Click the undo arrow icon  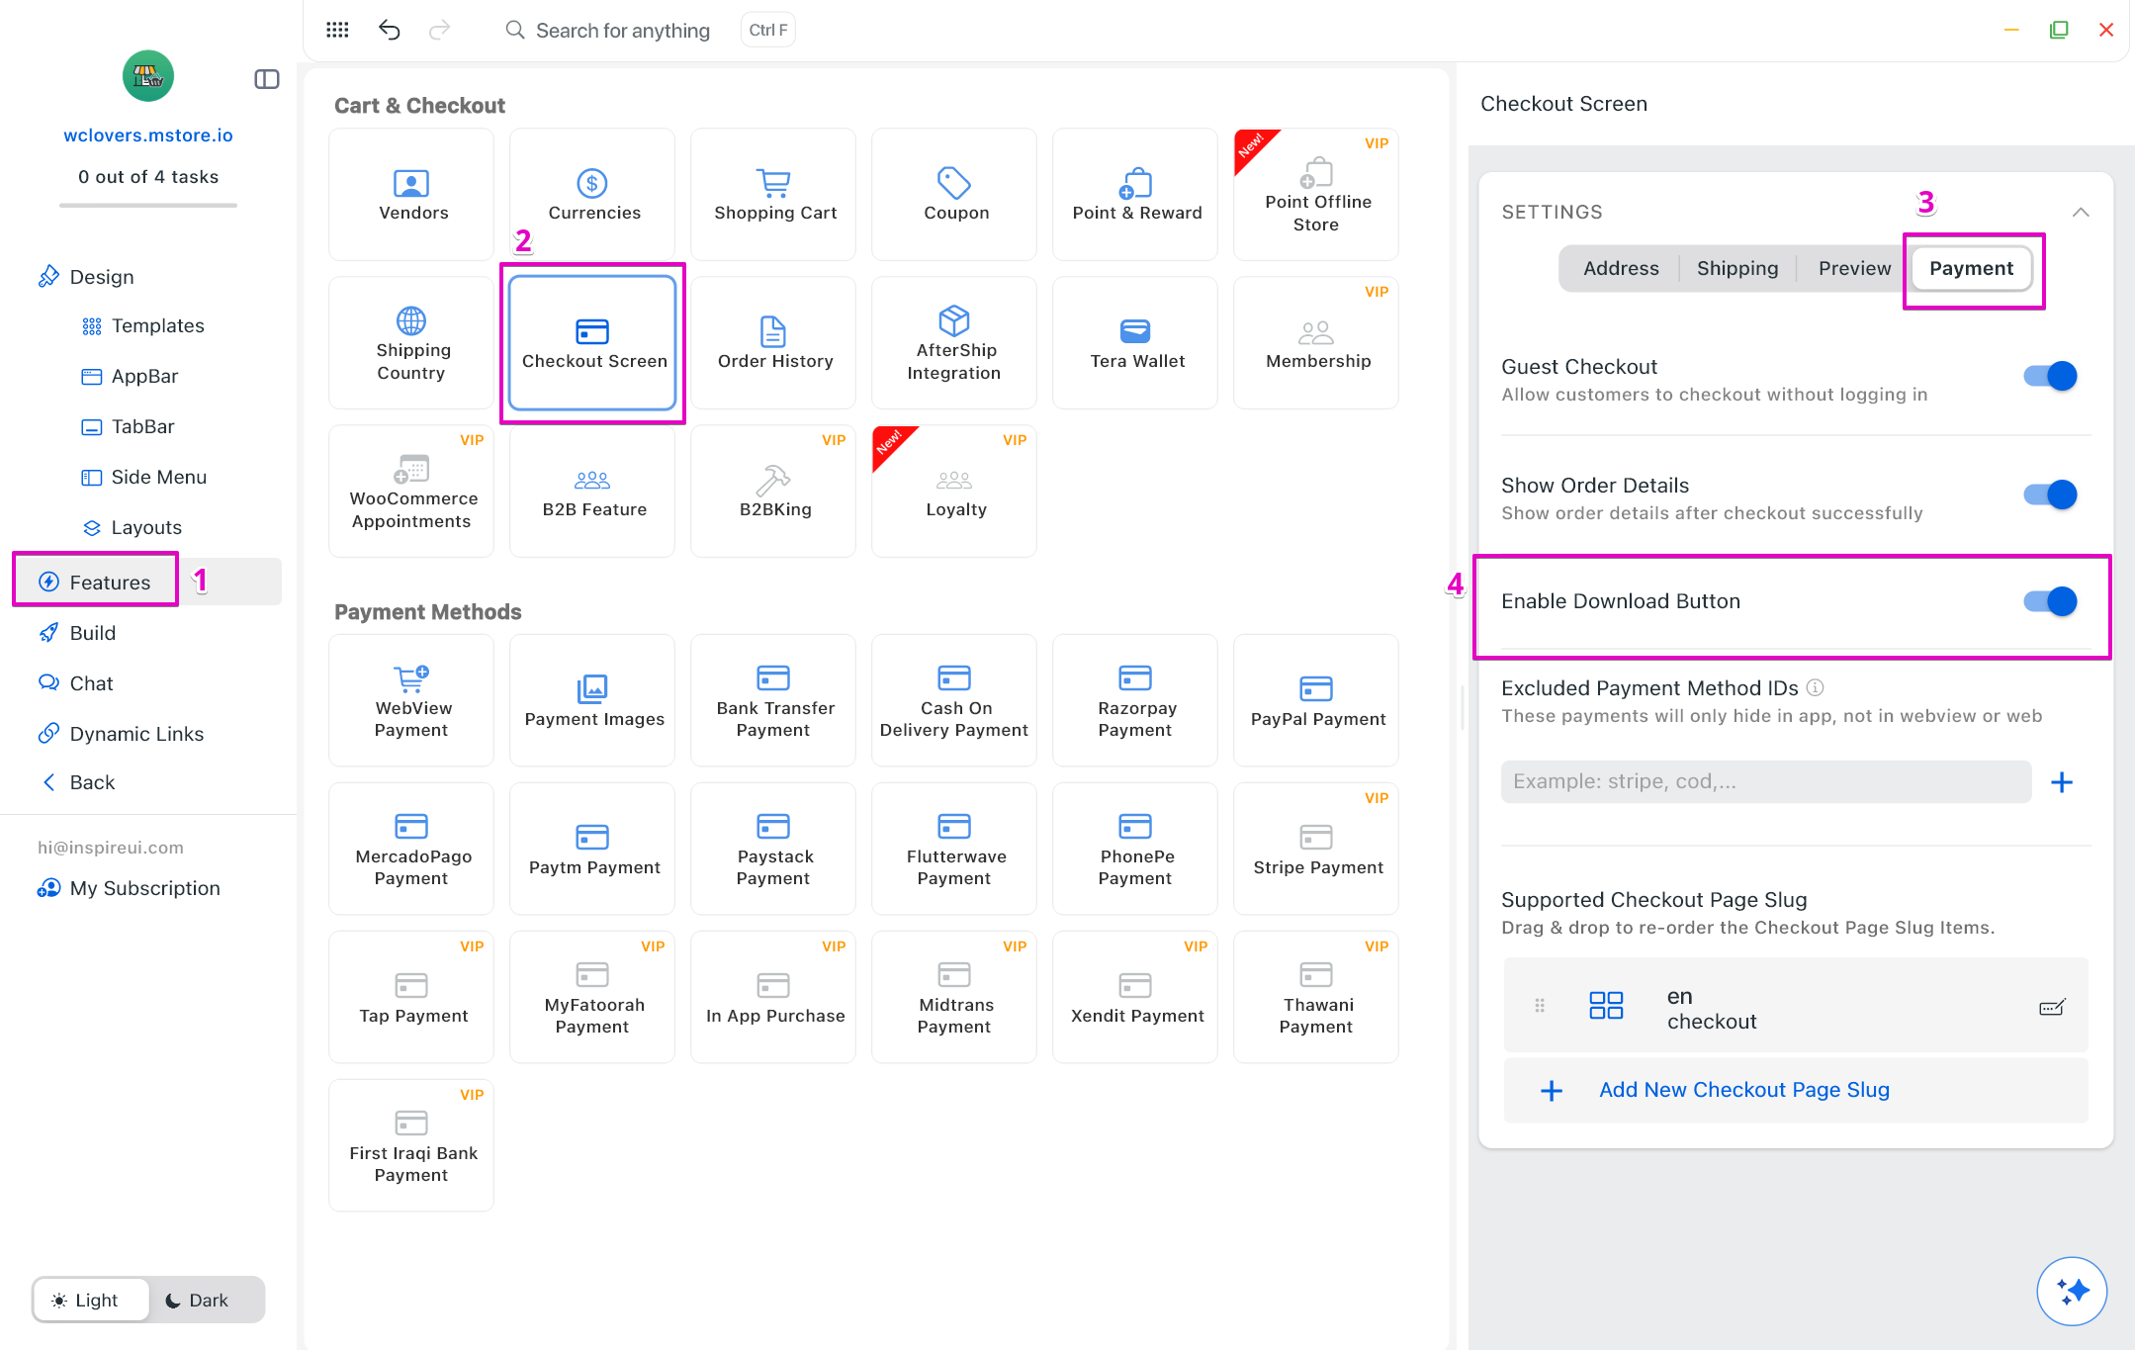(x=389, y=30)
